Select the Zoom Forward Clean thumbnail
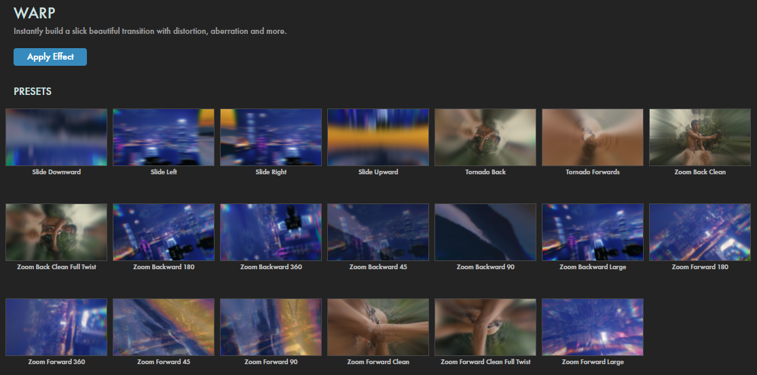This screenshot has height=375, width=757. click(x=378, y=327)
